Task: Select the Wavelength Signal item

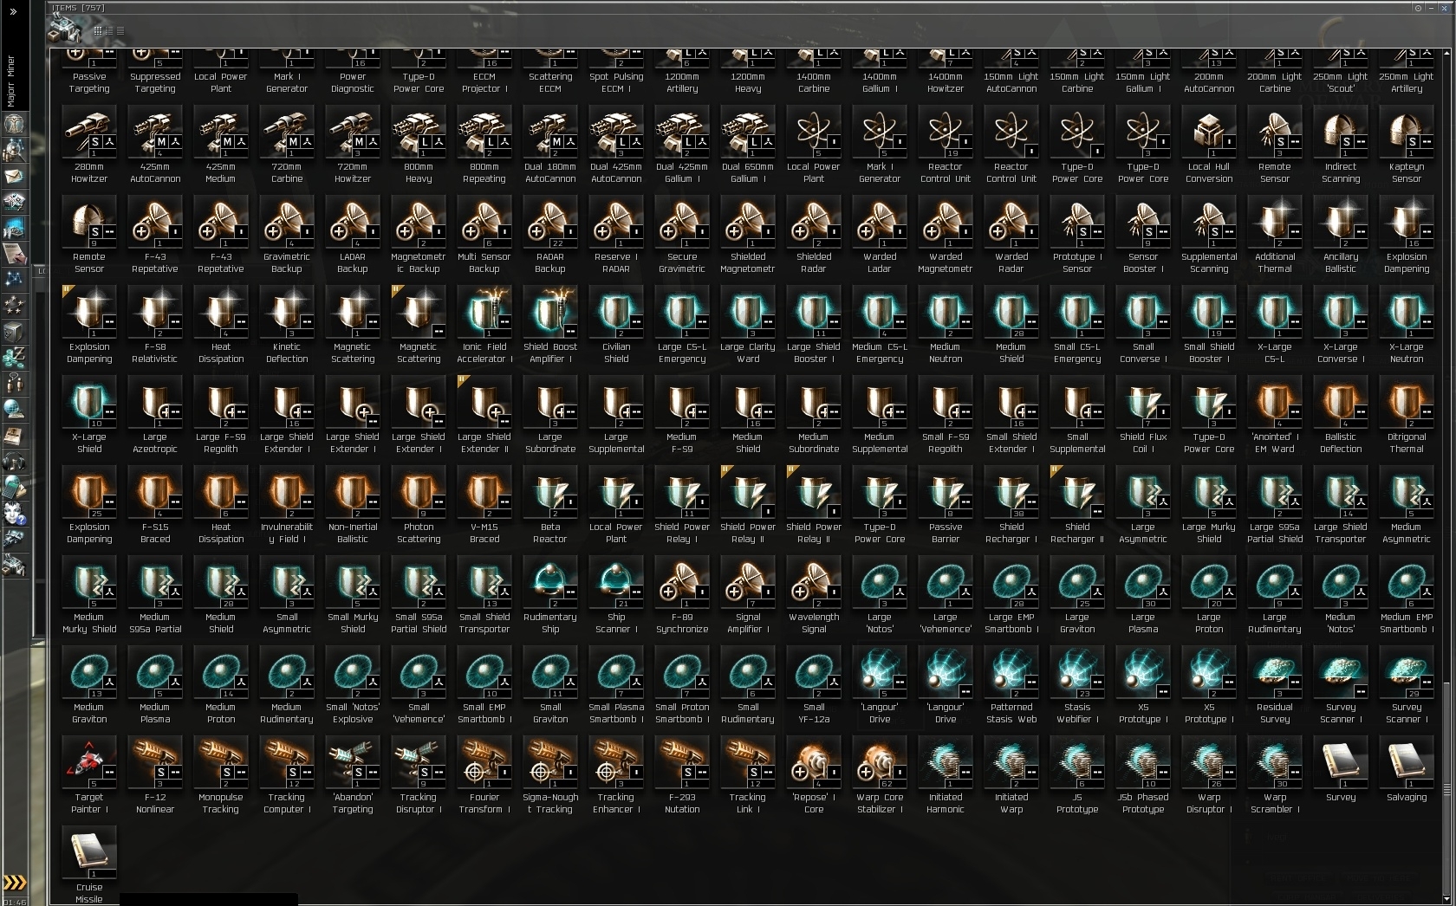Action: pyautogui.click(x=814, y=595)
